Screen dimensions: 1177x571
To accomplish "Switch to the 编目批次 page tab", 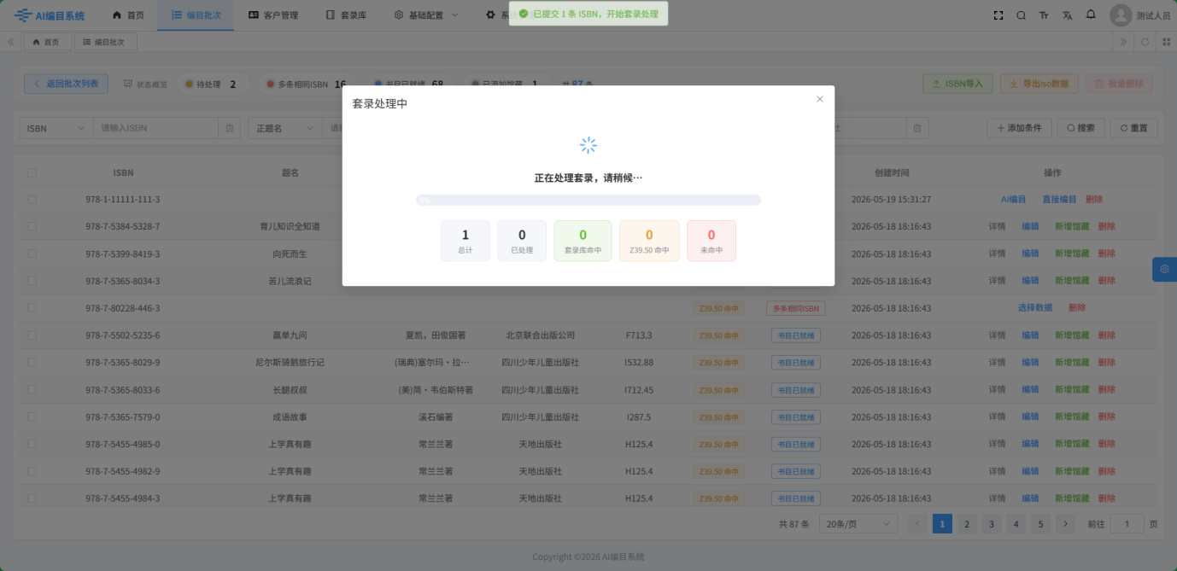I will coord(106,42).
